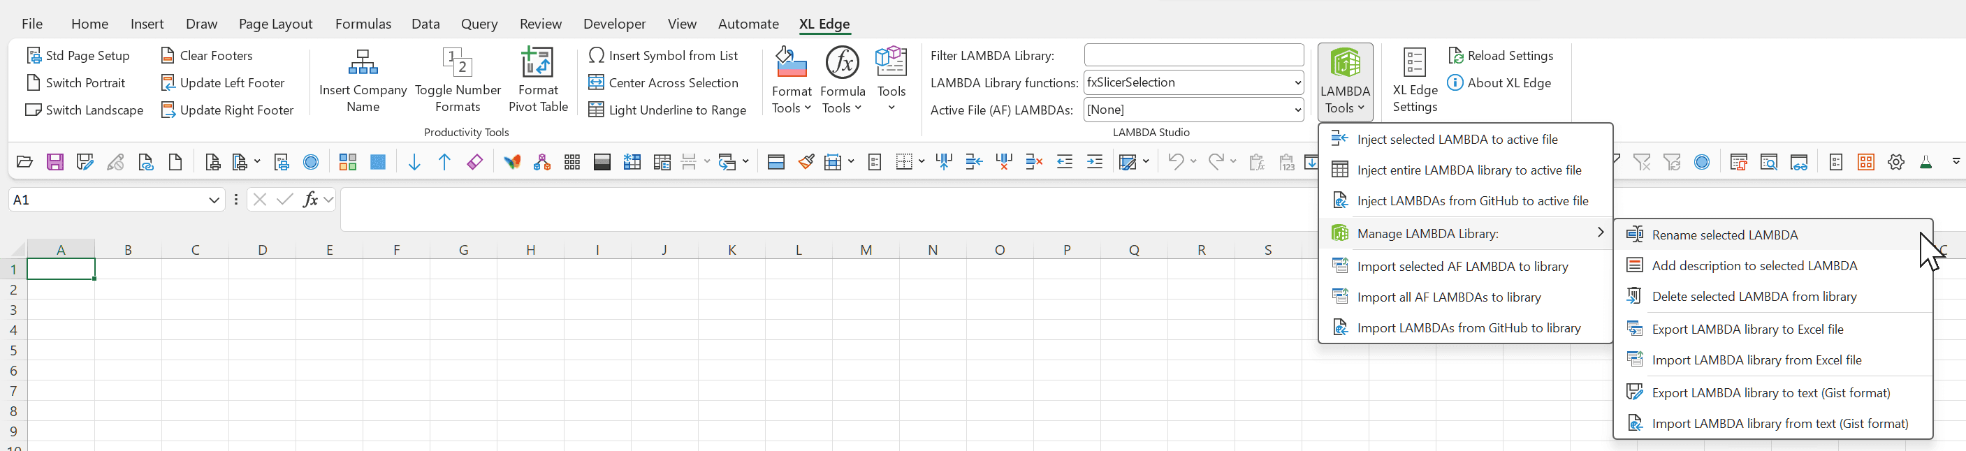This screenshot has width=1966, height=451.
Task: Select Inject LAMBDAs from GitHub to active file
Action: (1465, 200)
